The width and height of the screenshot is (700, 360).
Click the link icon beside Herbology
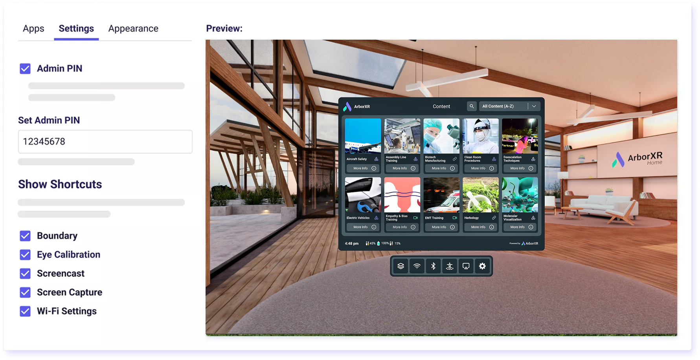494,218
